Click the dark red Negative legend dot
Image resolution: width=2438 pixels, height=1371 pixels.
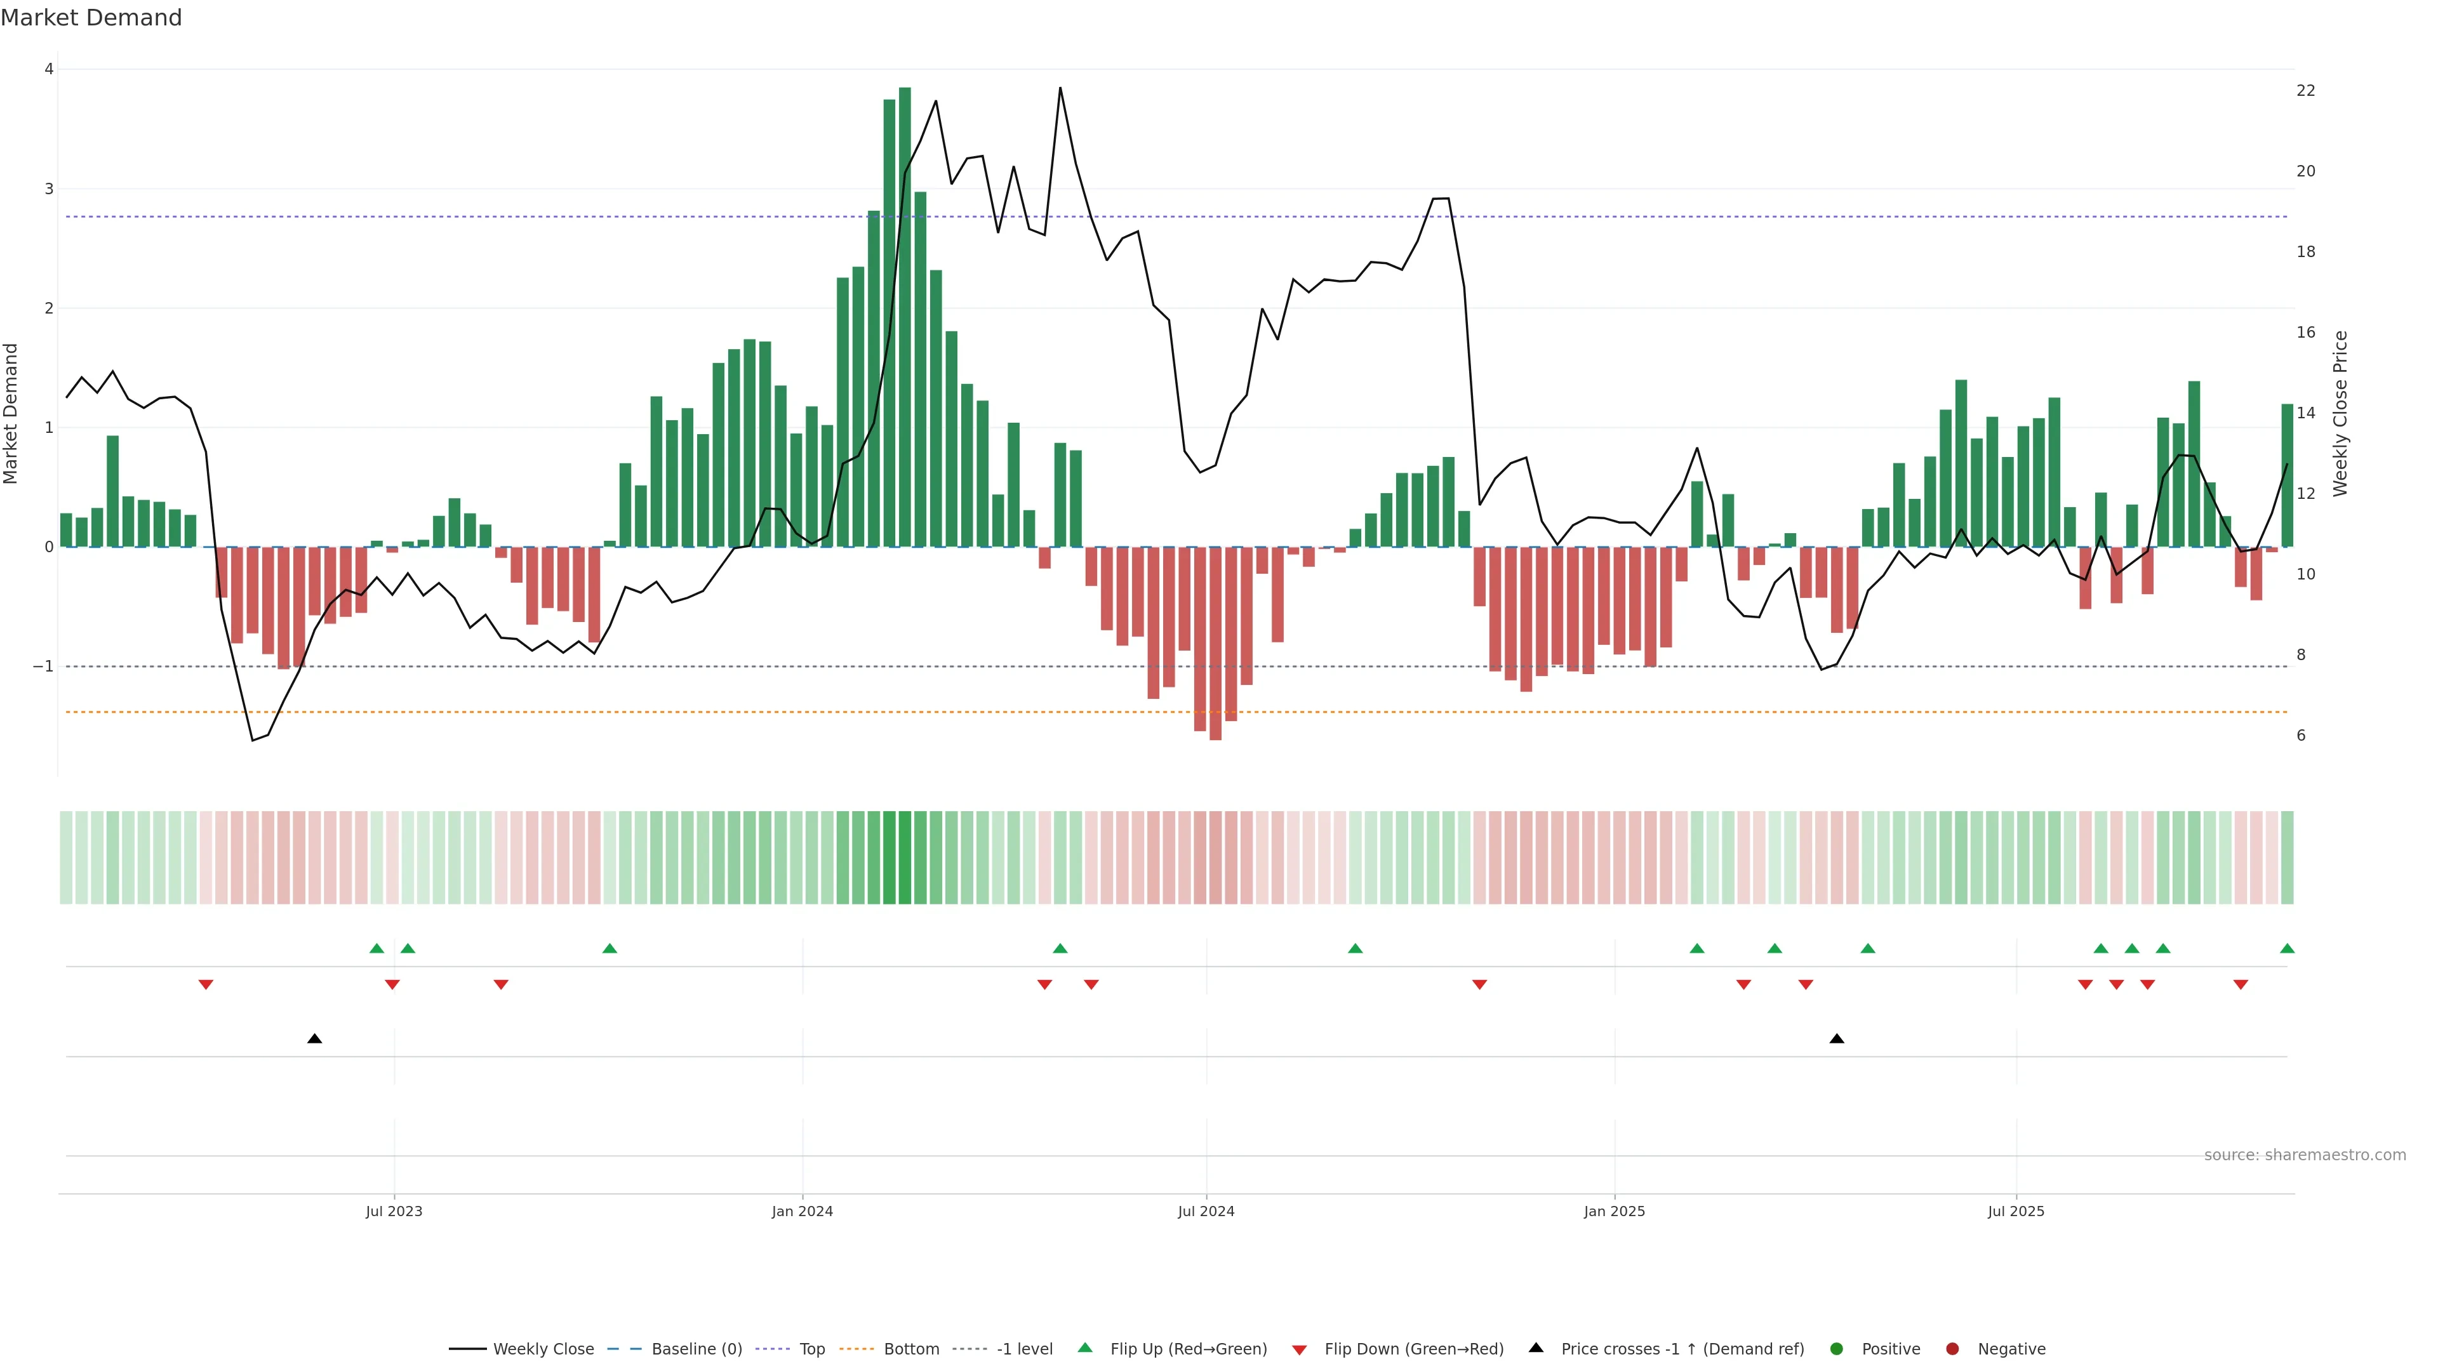[x=1952, y=1349]
